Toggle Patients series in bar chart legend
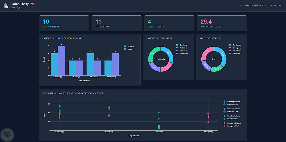This screenshot has height=142, width=286. point(129,47)
